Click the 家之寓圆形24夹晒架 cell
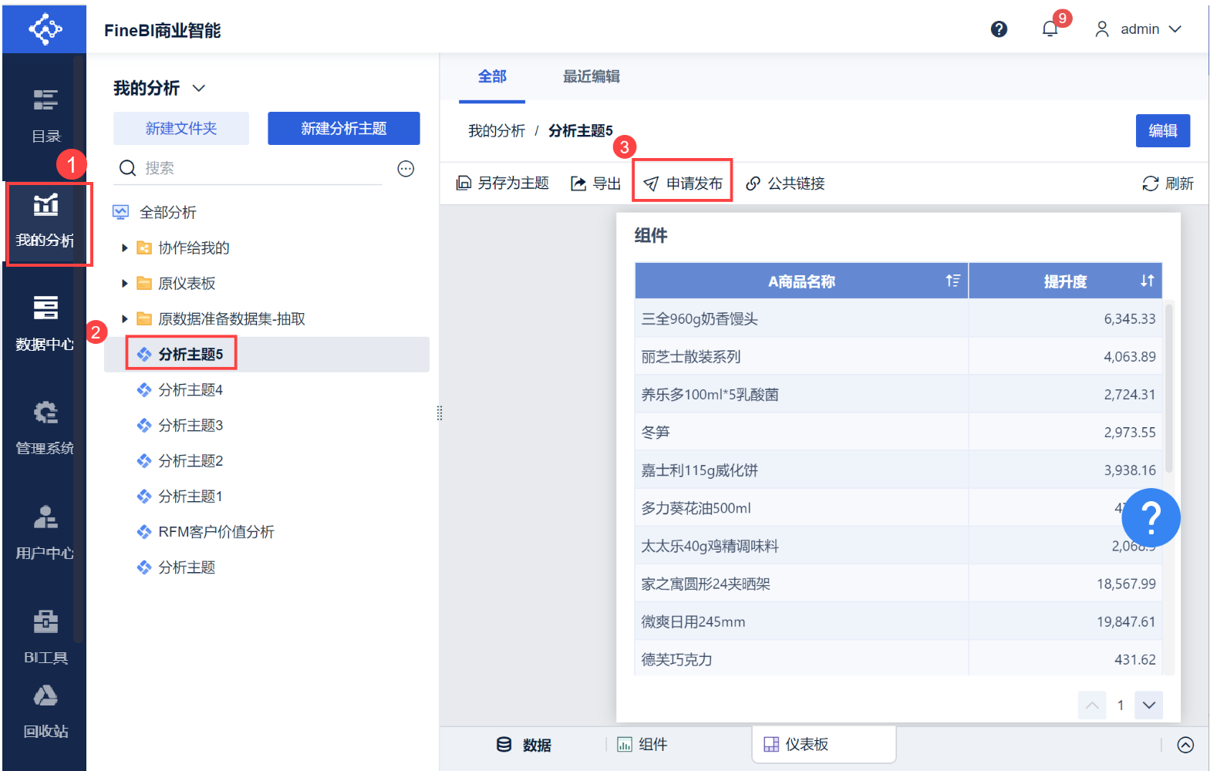The width and height of the screenshot is (1217, 771). click(x=801, y=583)
